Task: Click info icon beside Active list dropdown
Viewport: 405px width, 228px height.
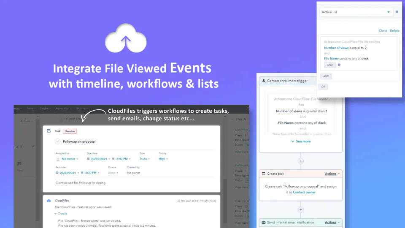Action: pos(397,12)
